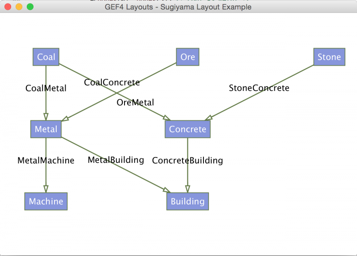
Task: Select the Coal node
Action: 46,57
